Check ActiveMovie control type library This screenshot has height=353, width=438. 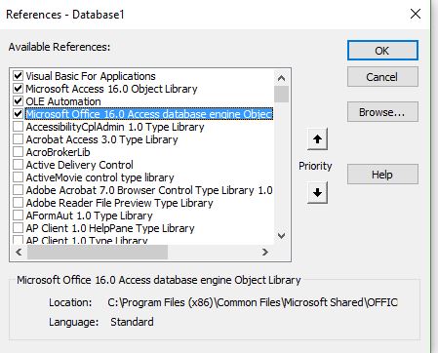[18, 177]
